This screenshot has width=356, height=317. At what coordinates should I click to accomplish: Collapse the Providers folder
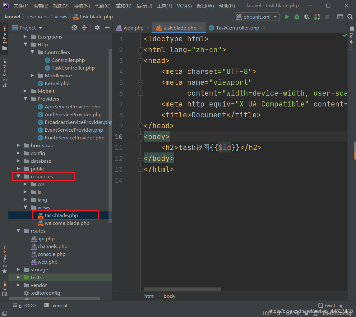pyautogui.click(x=25, y=99)
